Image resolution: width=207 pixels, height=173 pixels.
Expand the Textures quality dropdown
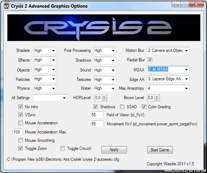click(x=105, y=79)
